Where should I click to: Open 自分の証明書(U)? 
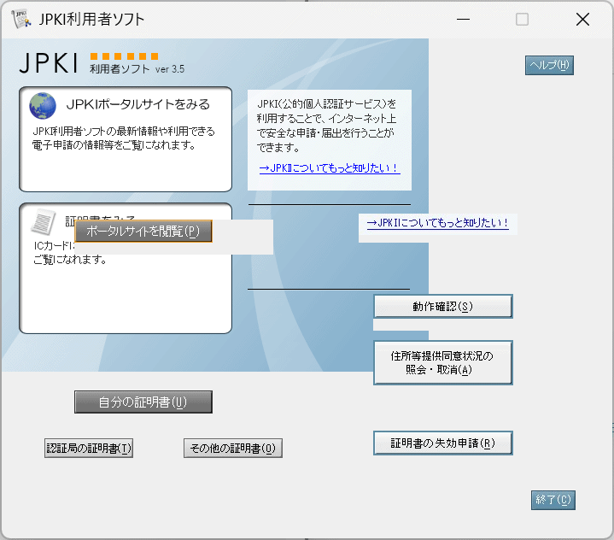point(143,402)
